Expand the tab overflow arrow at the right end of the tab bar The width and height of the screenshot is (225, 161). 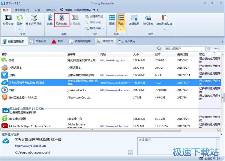coord(223,41)
